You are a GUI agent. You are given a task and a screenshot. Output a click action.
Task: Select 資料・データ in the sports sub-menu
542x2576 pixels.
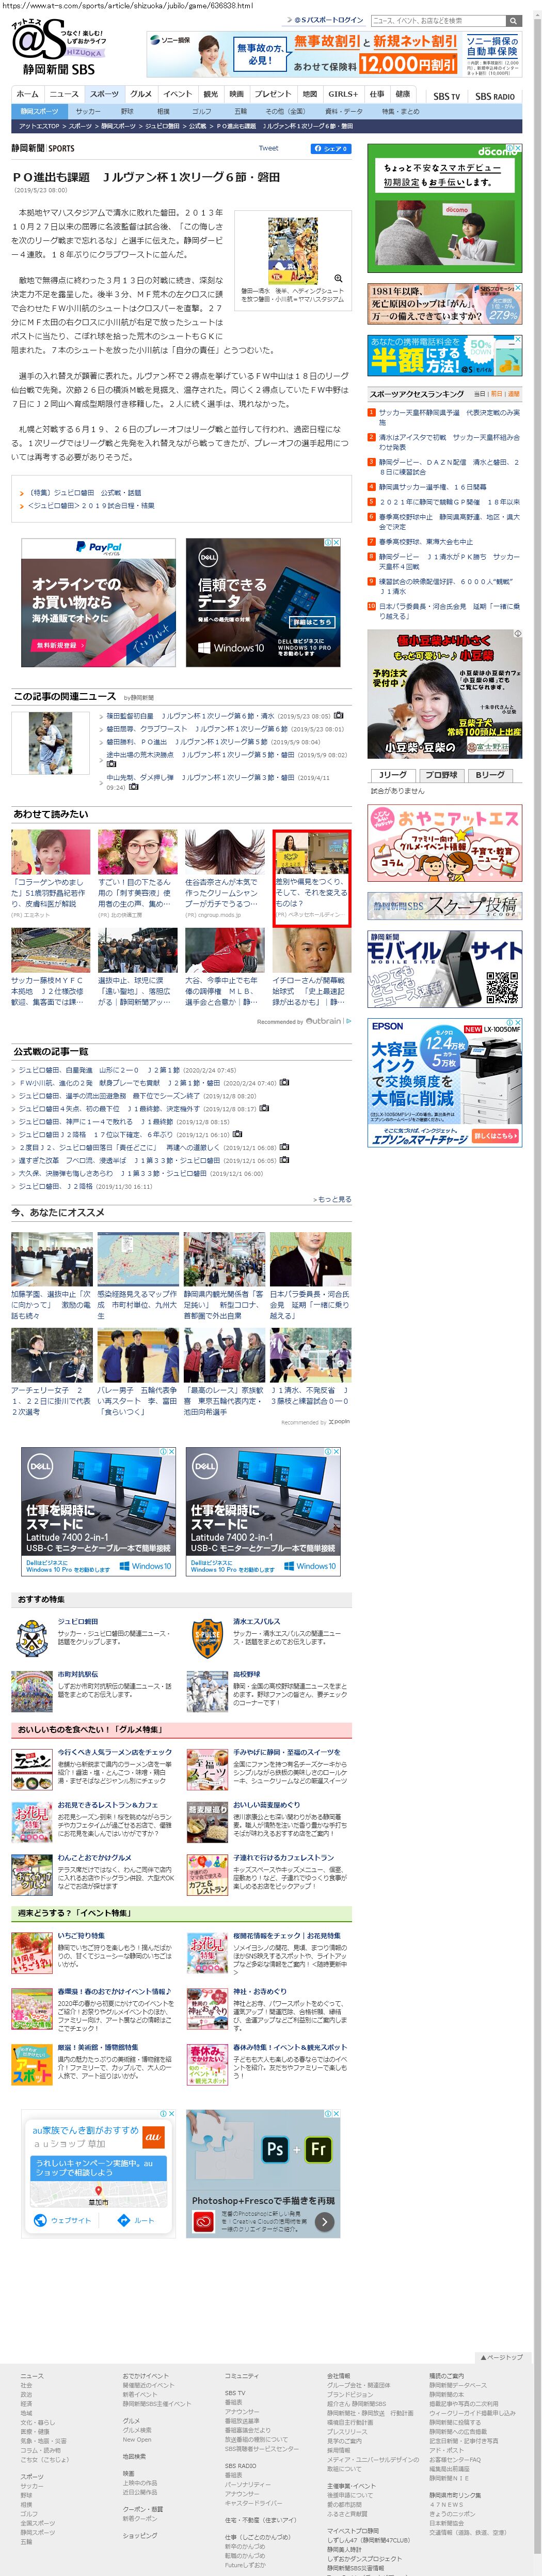pos(344,111)
